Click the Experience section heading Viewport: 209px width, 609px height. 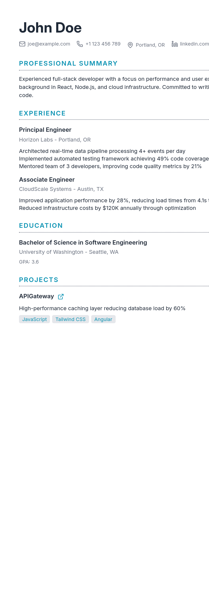42,113
